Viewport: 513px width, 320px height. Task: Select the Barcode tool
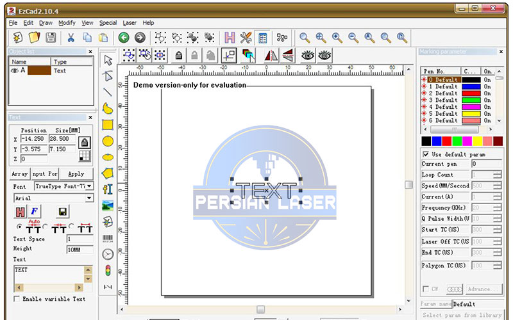108,238
